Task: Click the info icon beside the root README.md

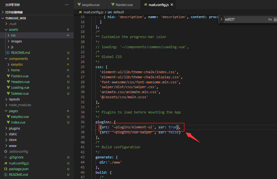Action: click(6, 175)
